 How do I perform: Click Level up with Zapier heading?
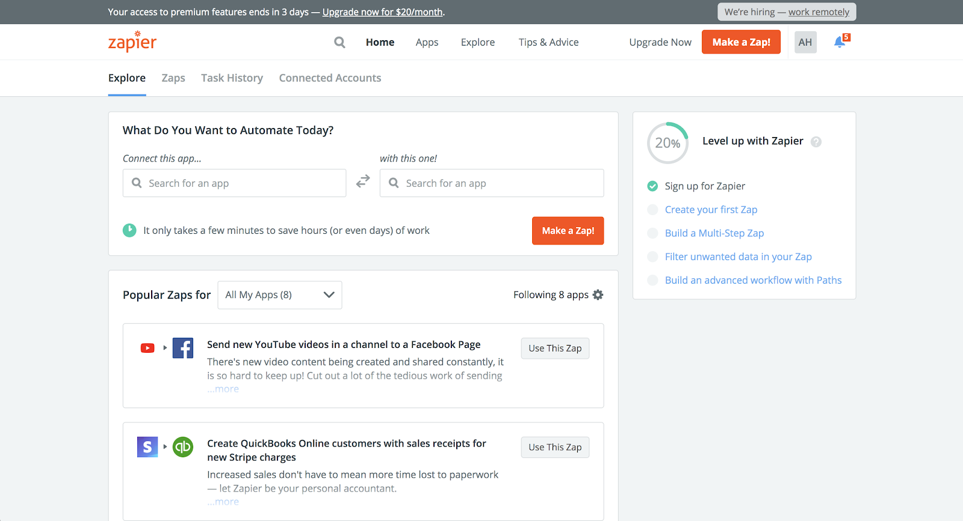coord(753,141)
